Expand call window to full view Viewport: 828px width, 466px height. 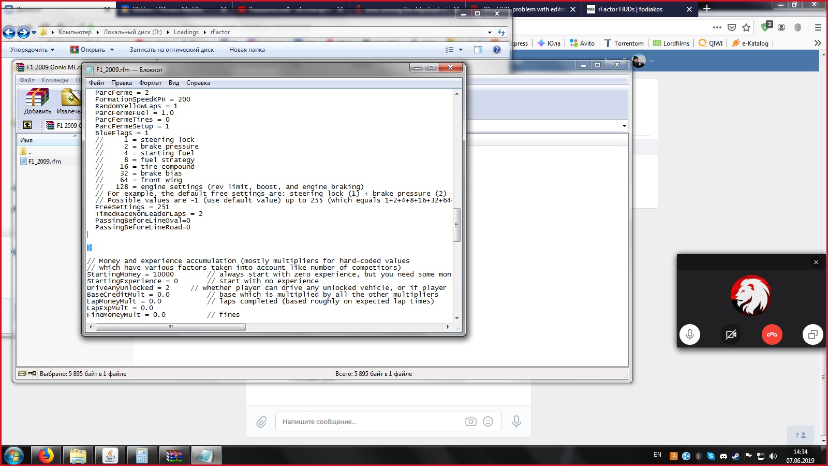coord(813,334)
